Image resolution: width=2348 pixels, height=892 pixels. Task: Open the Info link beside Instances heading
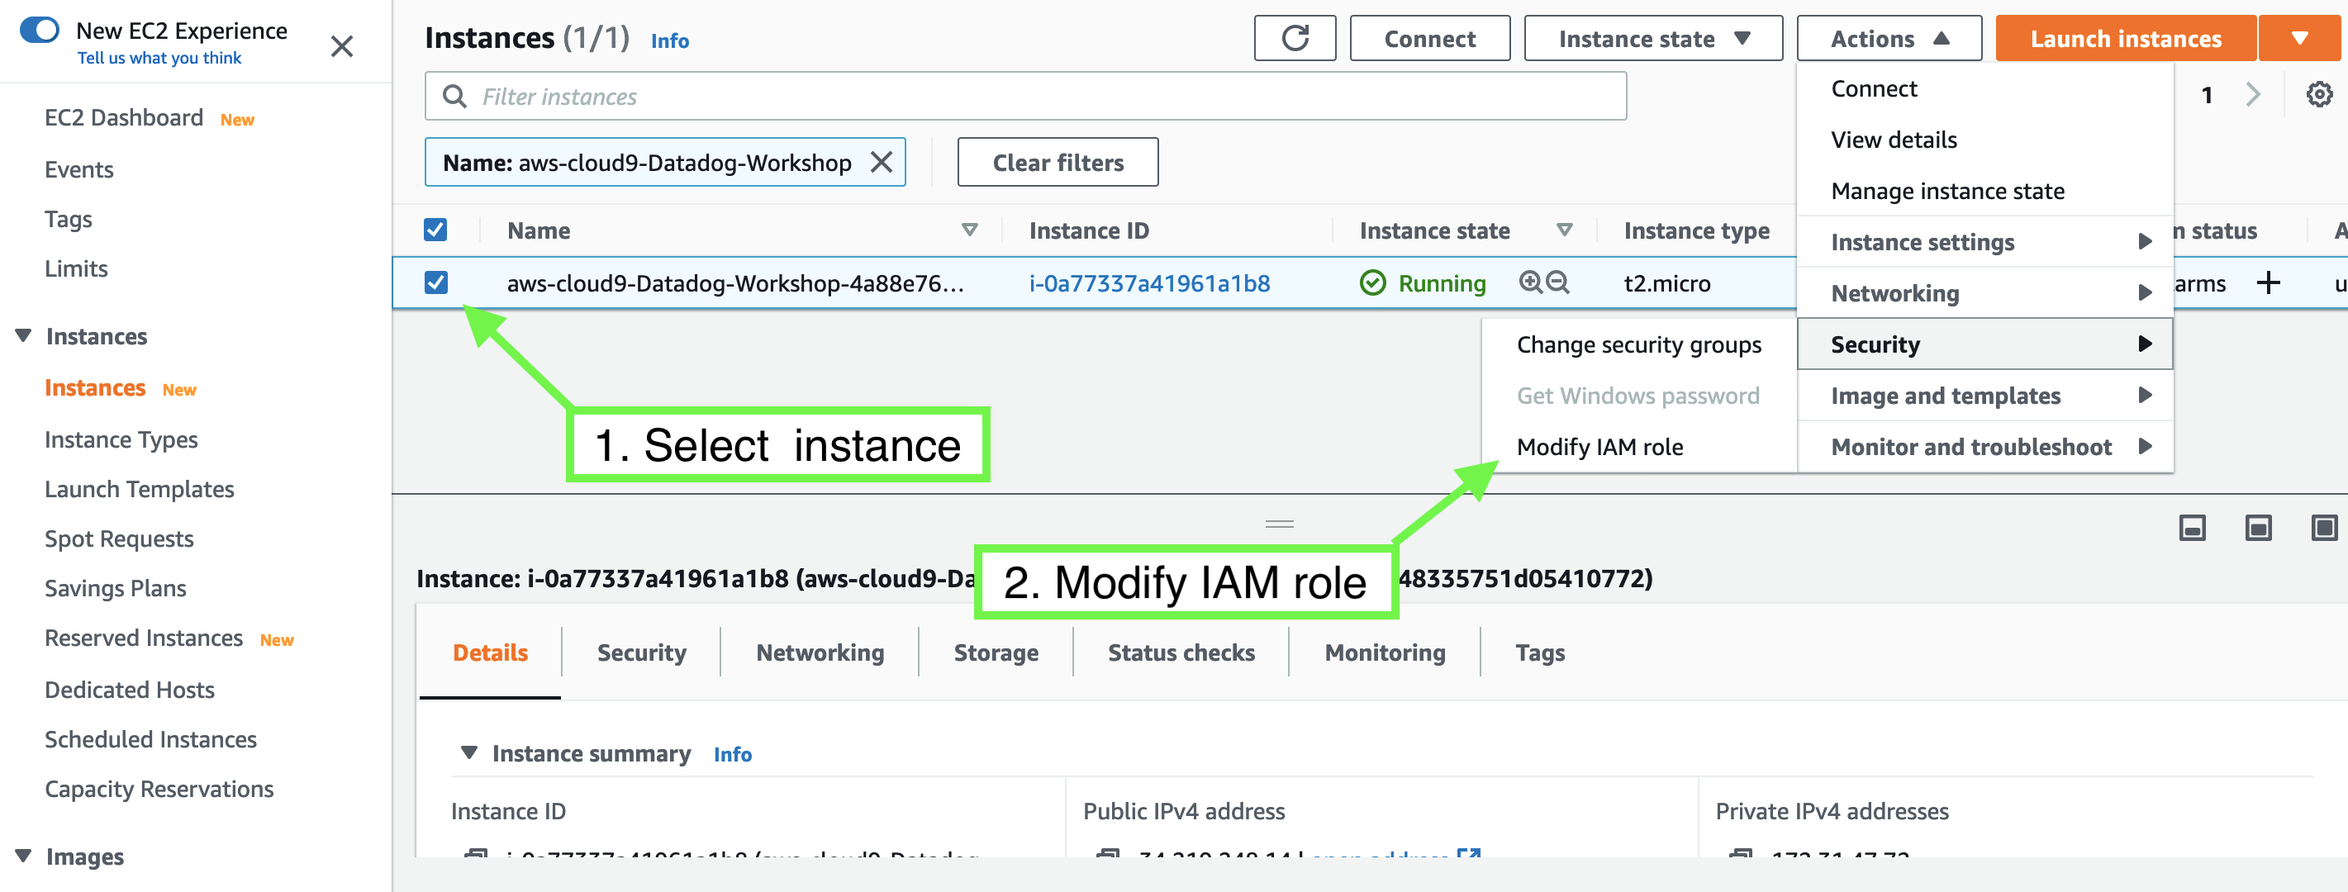tap(669, 40)
